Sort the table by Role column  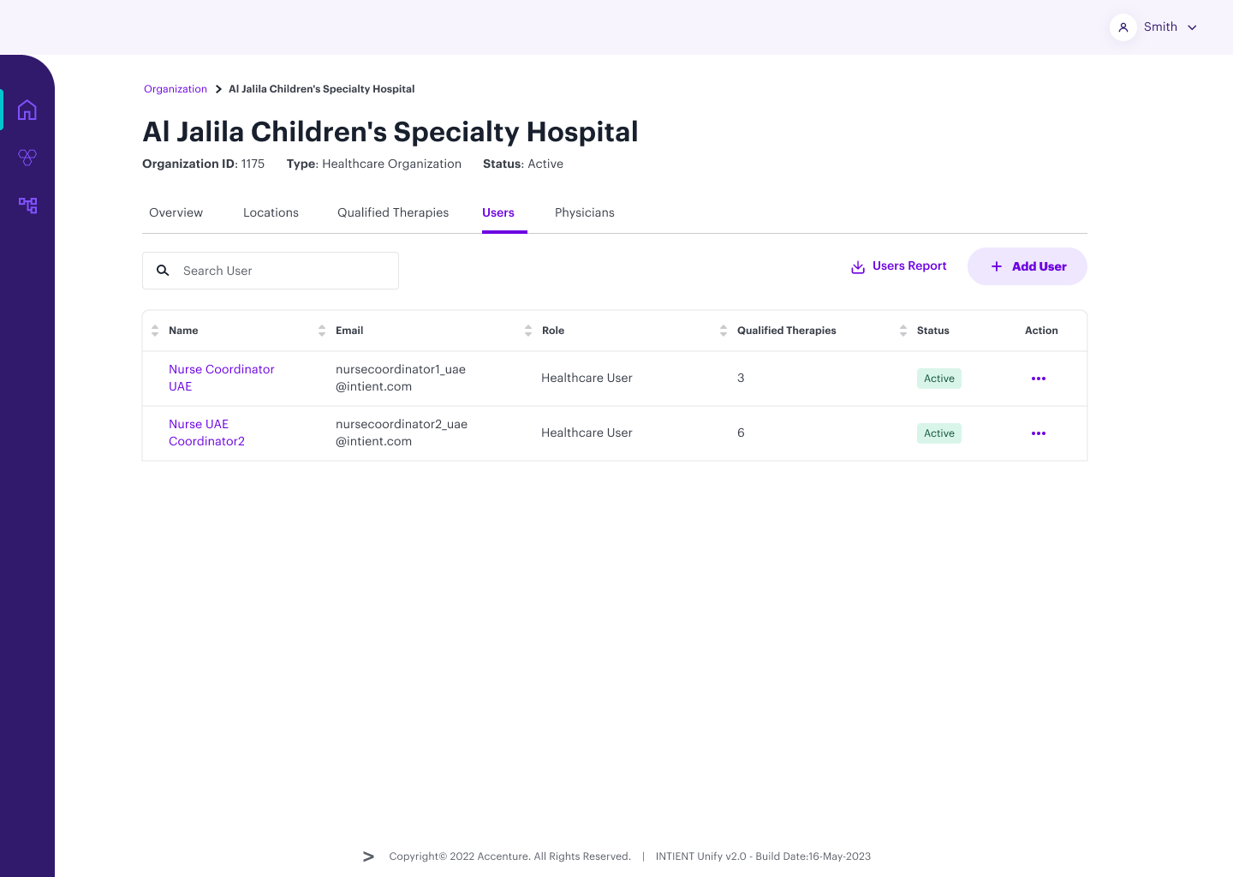coord(528,331)
